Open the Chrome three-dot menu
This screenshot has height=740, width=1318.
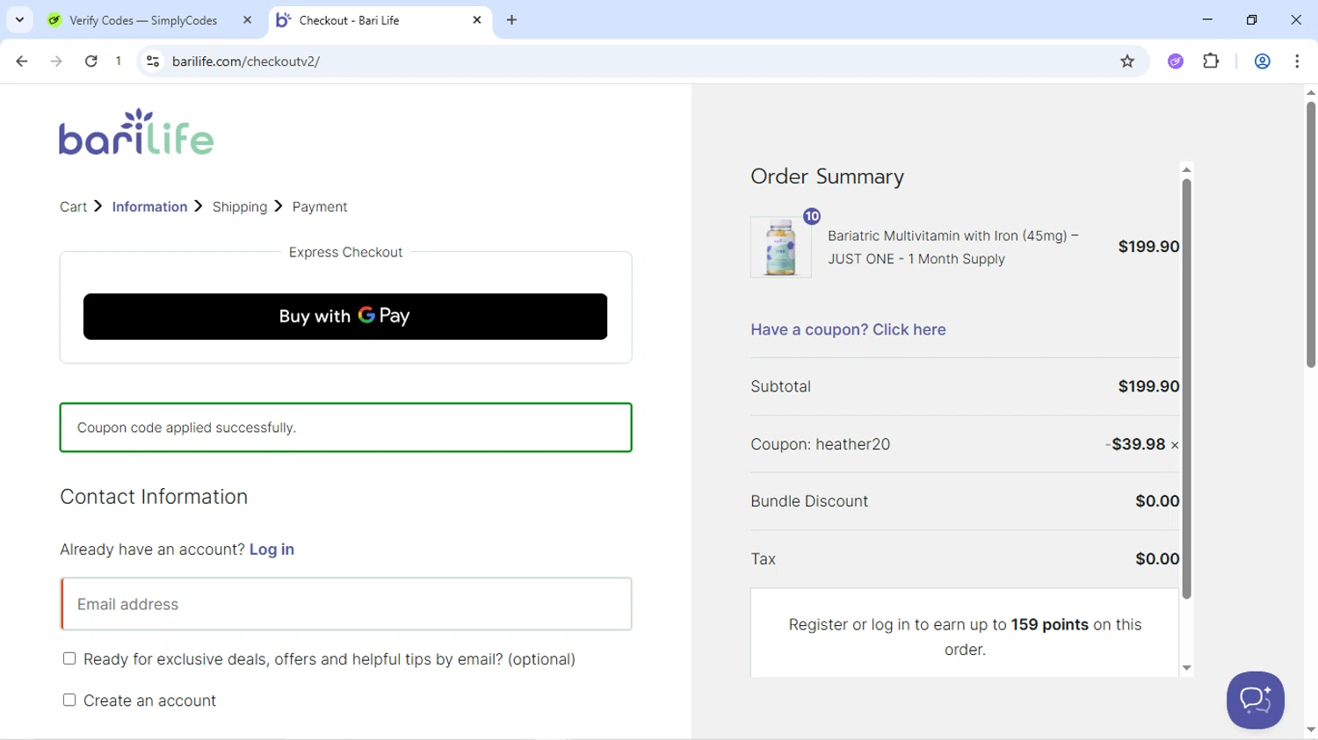pos(1297,61)
